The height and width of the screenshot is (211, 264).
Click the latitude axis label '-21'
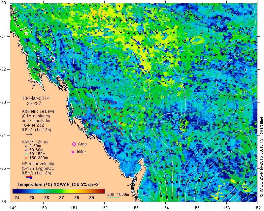tap(3, 36)
